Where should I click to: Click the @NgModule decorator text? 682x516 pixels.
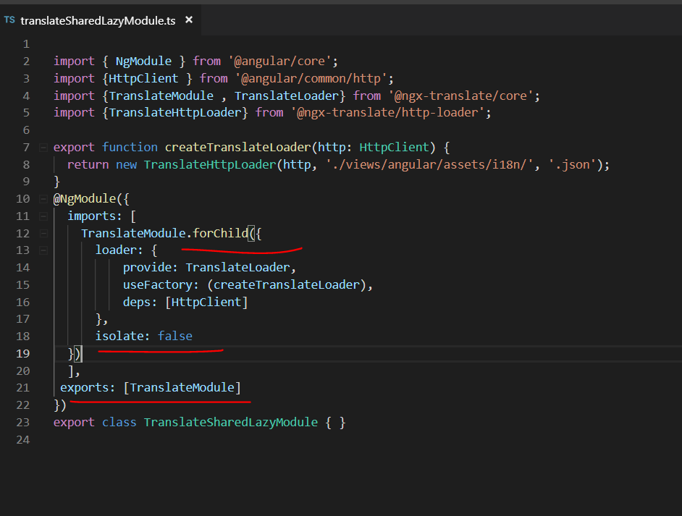tap(85, 199)
